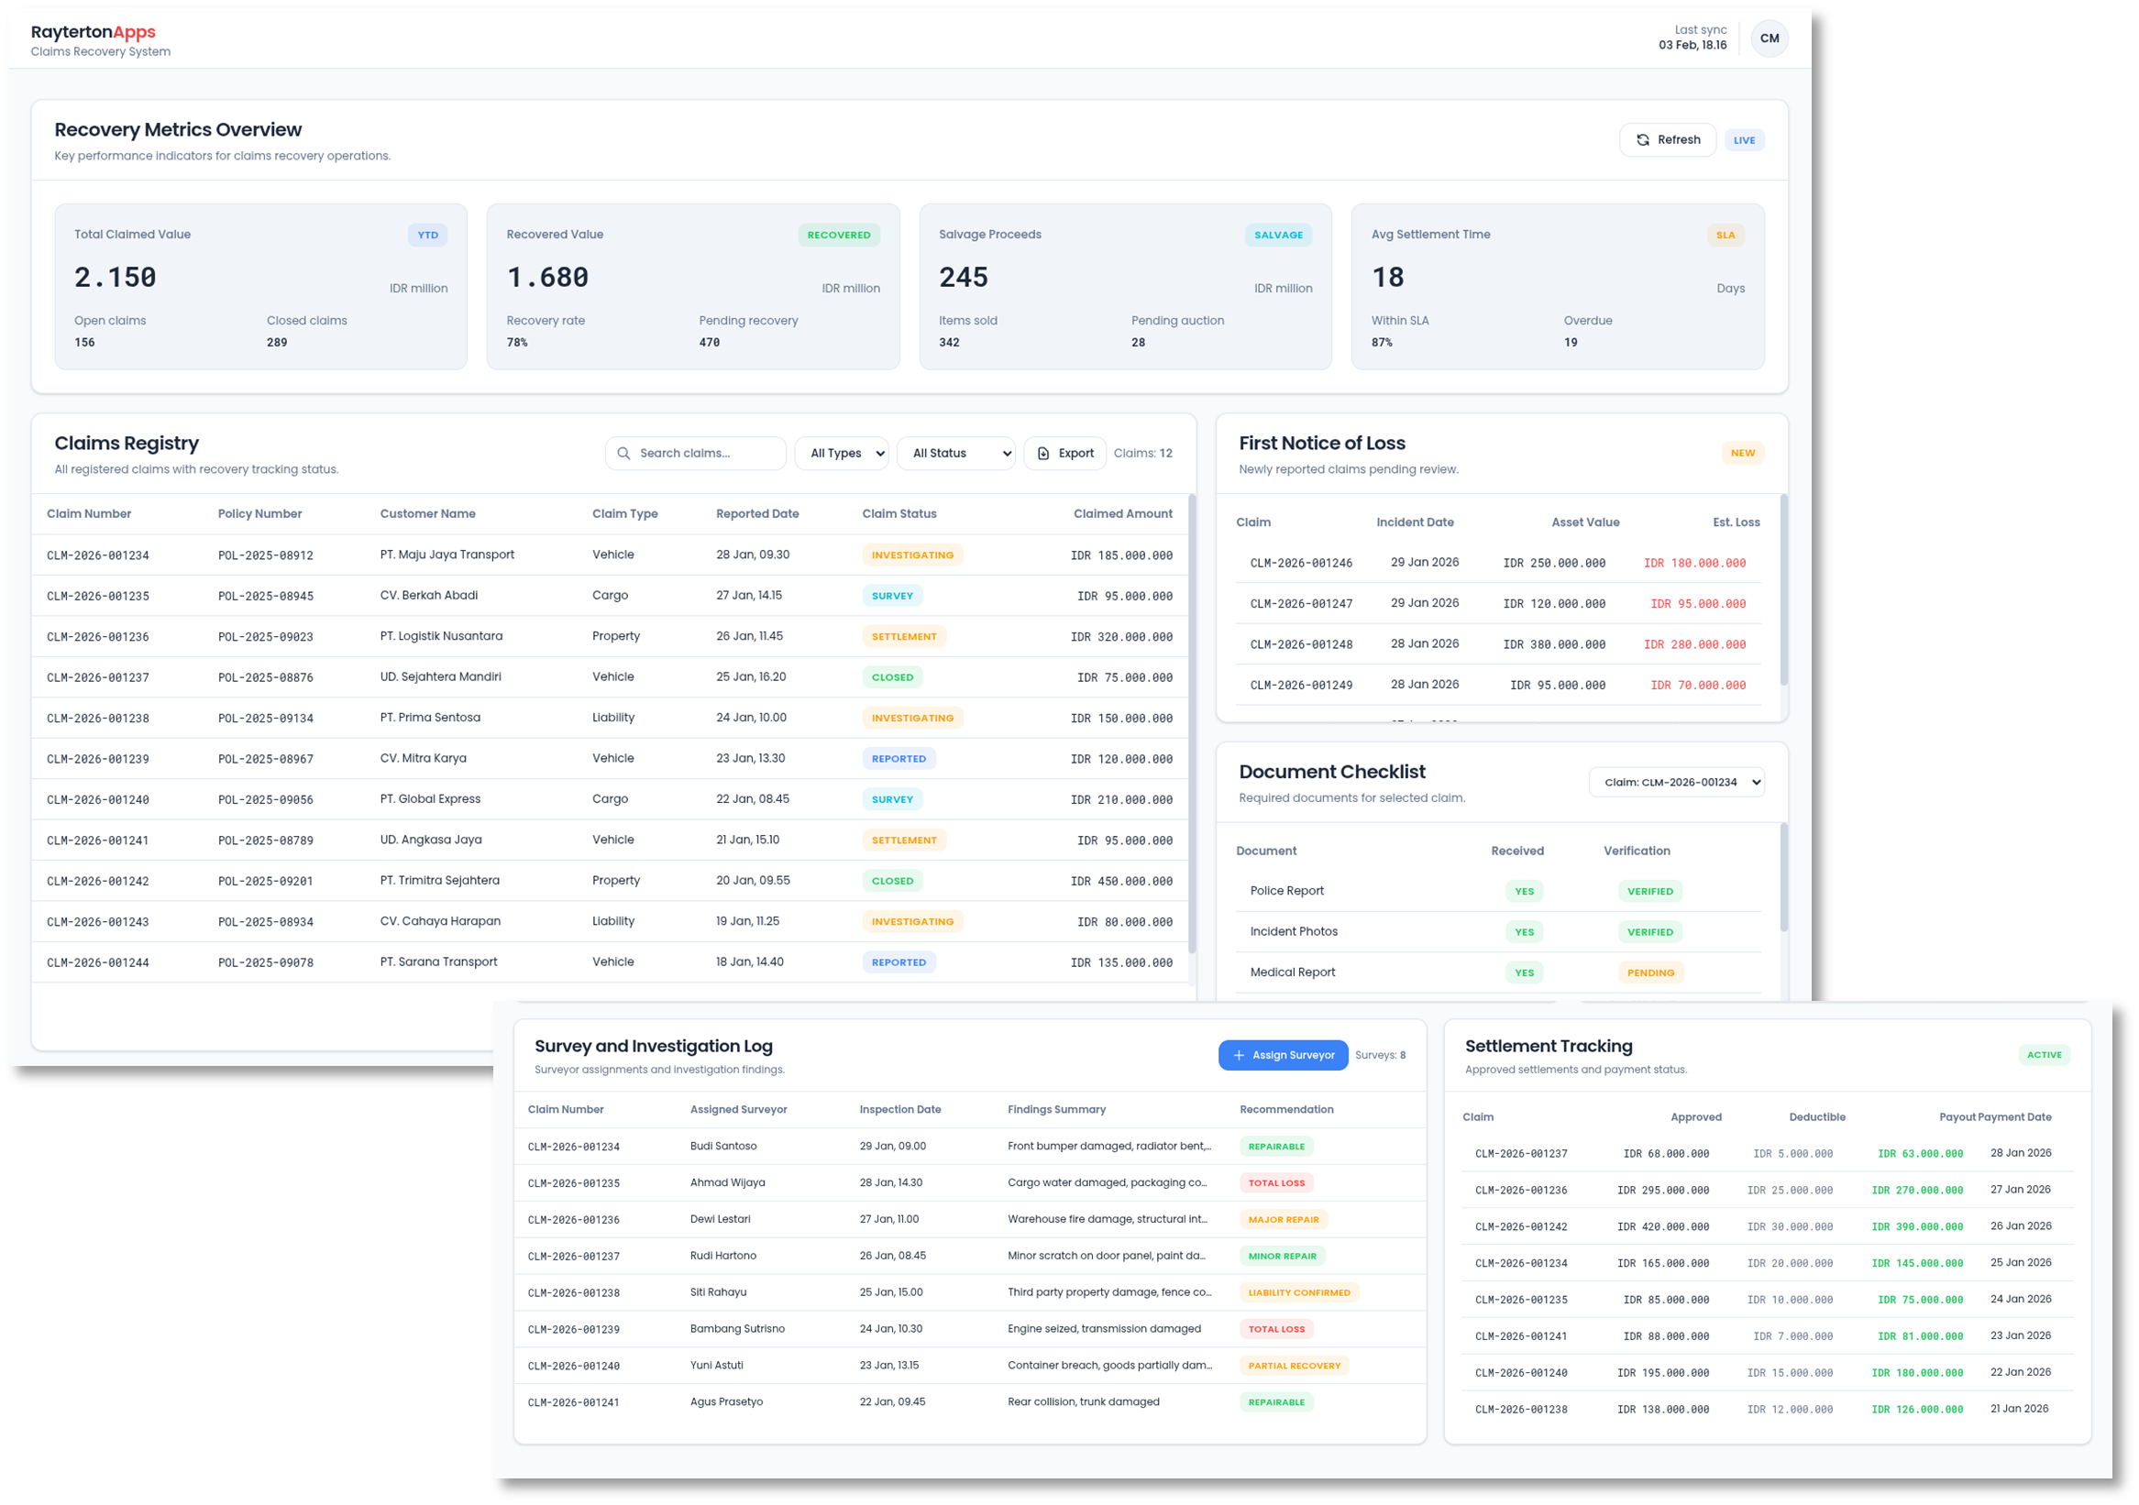The image size is (2139, 1505).
Task: Click the RaytertonApps logo
Action: (93, 32)
